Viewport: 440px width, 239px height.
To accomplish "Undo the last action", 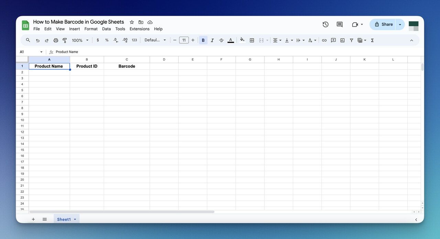I will (37, 40).
